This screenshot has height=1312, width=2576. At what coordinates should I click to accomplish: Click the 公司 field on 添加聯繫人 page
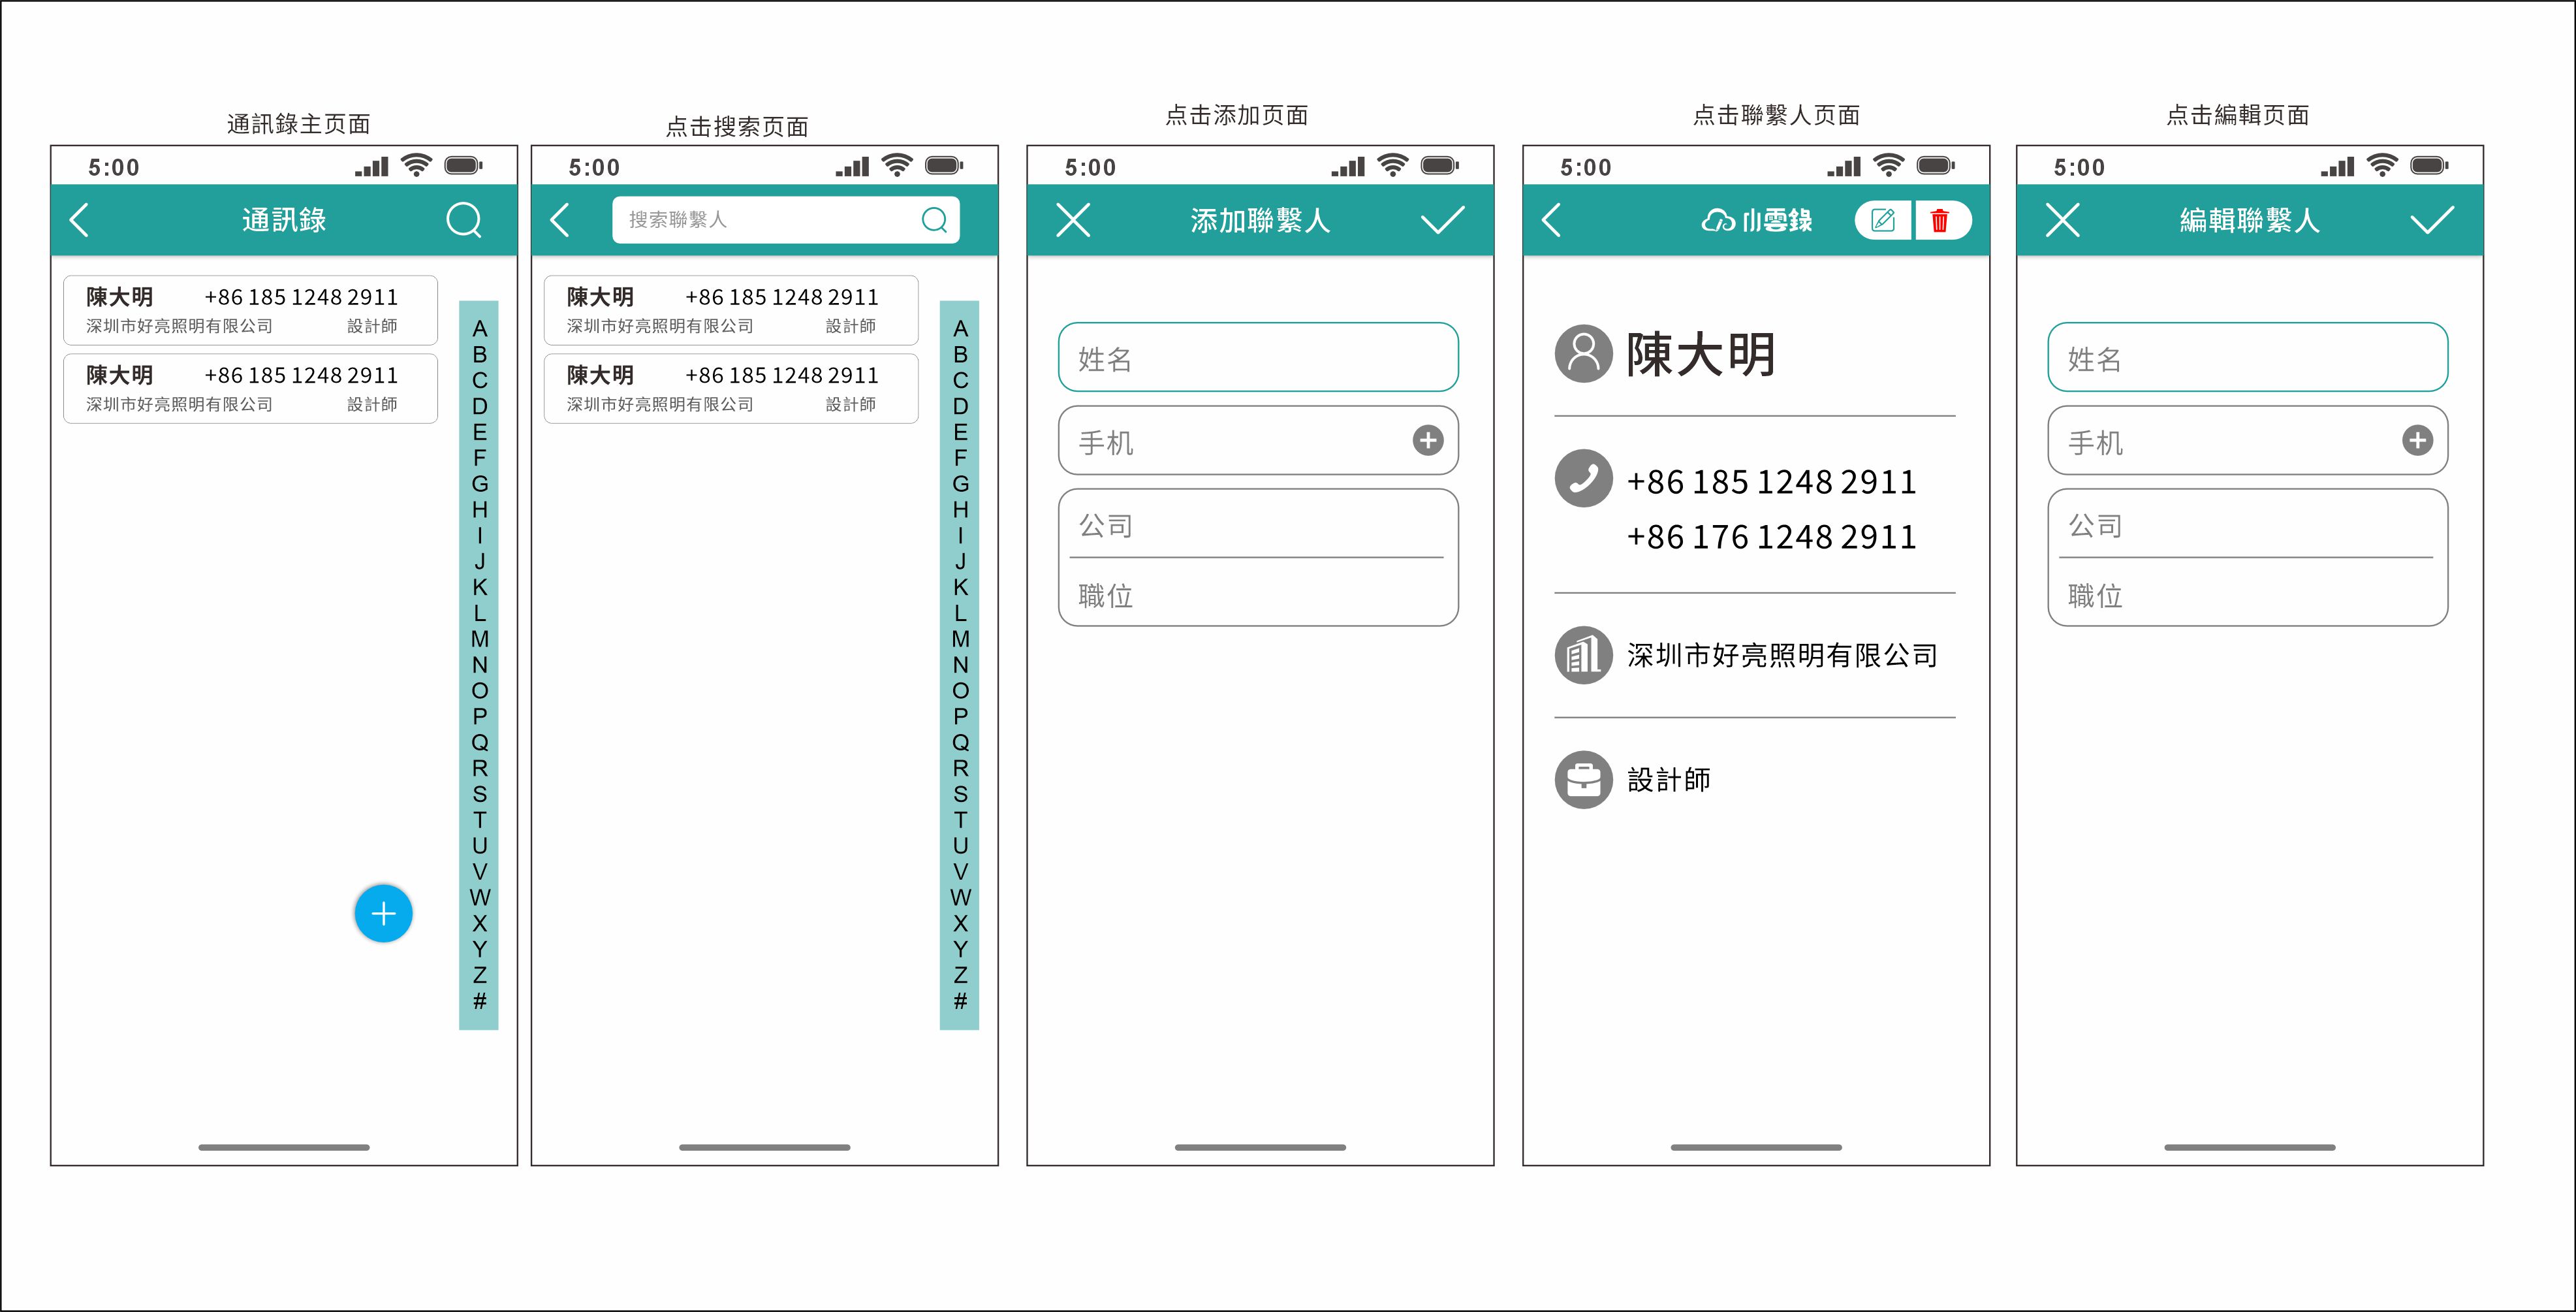point(1257,525)
